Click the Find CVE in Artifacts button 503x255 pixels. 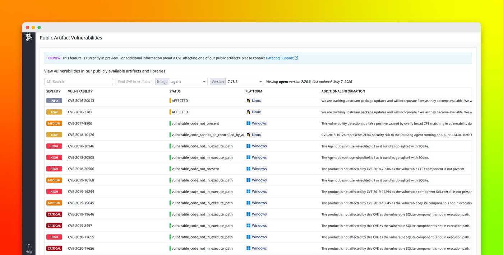coord(134,82)
